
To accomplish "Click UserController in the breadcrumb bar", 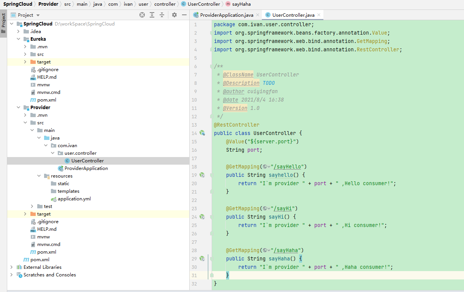I will [x=204, y=4].
